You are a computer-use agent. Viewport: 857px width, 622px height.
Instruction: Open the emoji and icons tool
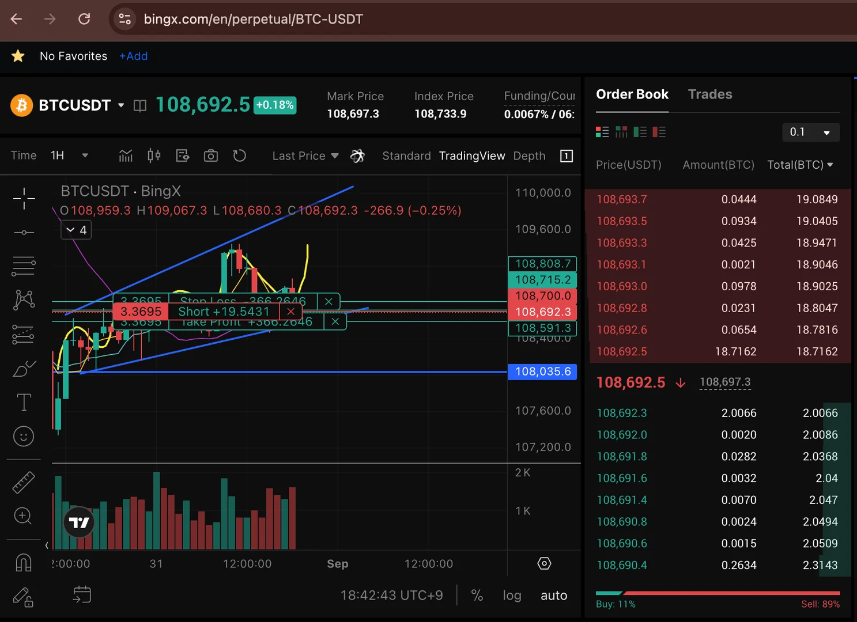click(24, 436)
